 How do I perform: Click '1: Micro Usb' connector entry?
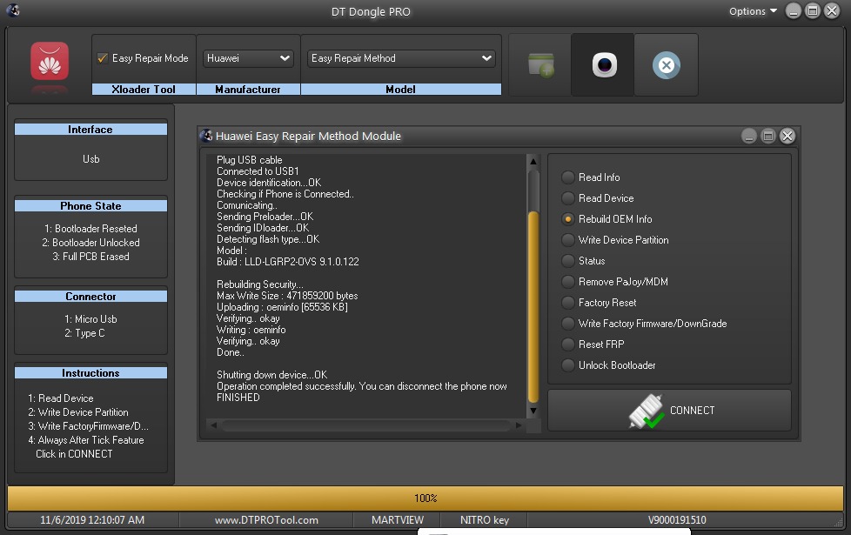coord(90,319)
